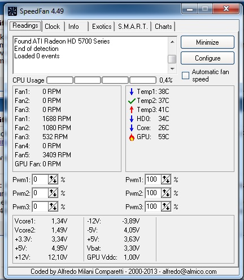Click the 'GPU Fan: 0 RPM' reading
This screenshot has width=244, height=280.
tap(38, 164)
